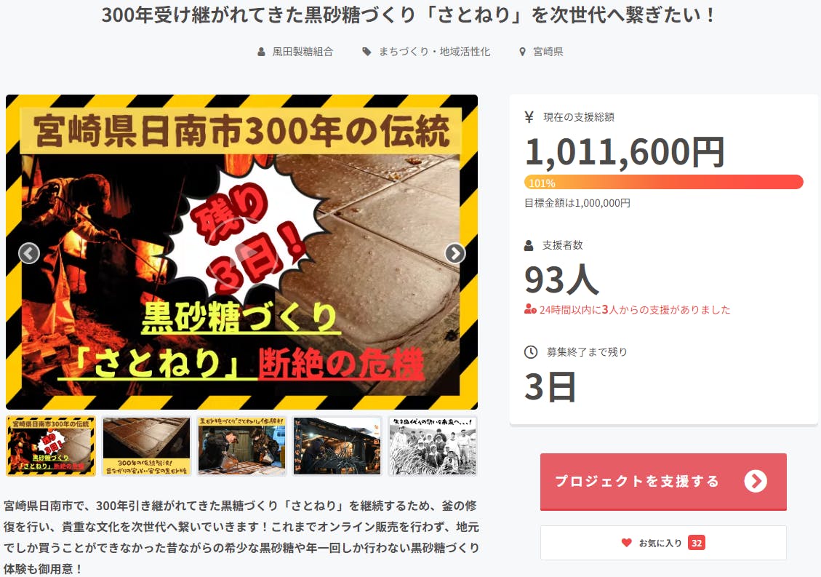This screenshot has height=577, width=821.
Task: Select the first thumbnail with yellow hazard border
Action: click(51, 446)
